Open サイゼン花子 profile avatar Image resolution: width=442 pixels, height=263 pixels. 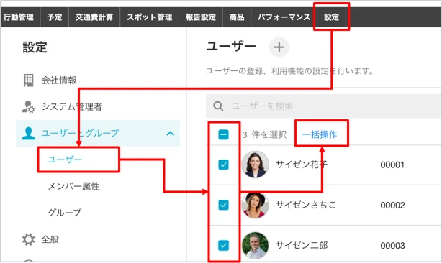[255, 165]
